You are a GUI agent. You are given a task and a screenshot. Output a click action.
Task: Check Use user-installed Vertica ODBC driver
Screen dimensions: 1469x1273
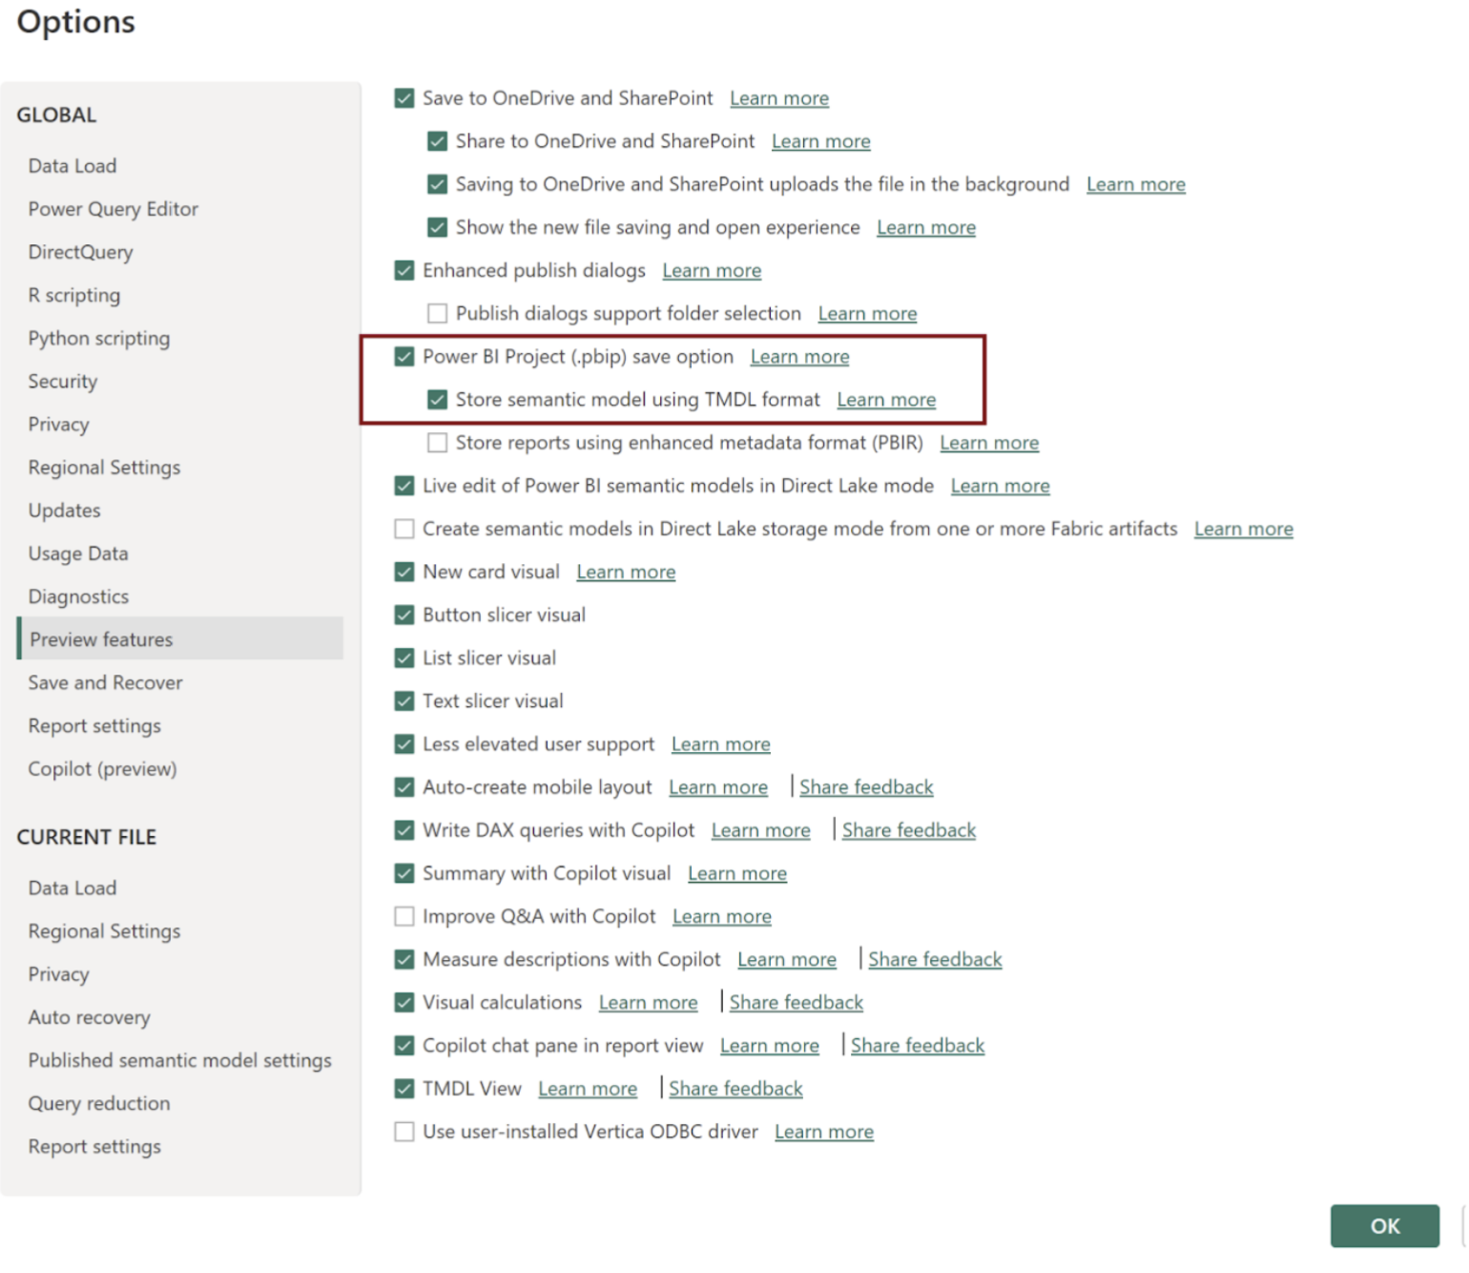(404, 1132)
